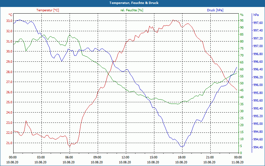The height and width of the screenshot is (166, 265).
Task: Click the 18:00 time axis label
Action: coord(182,157)
